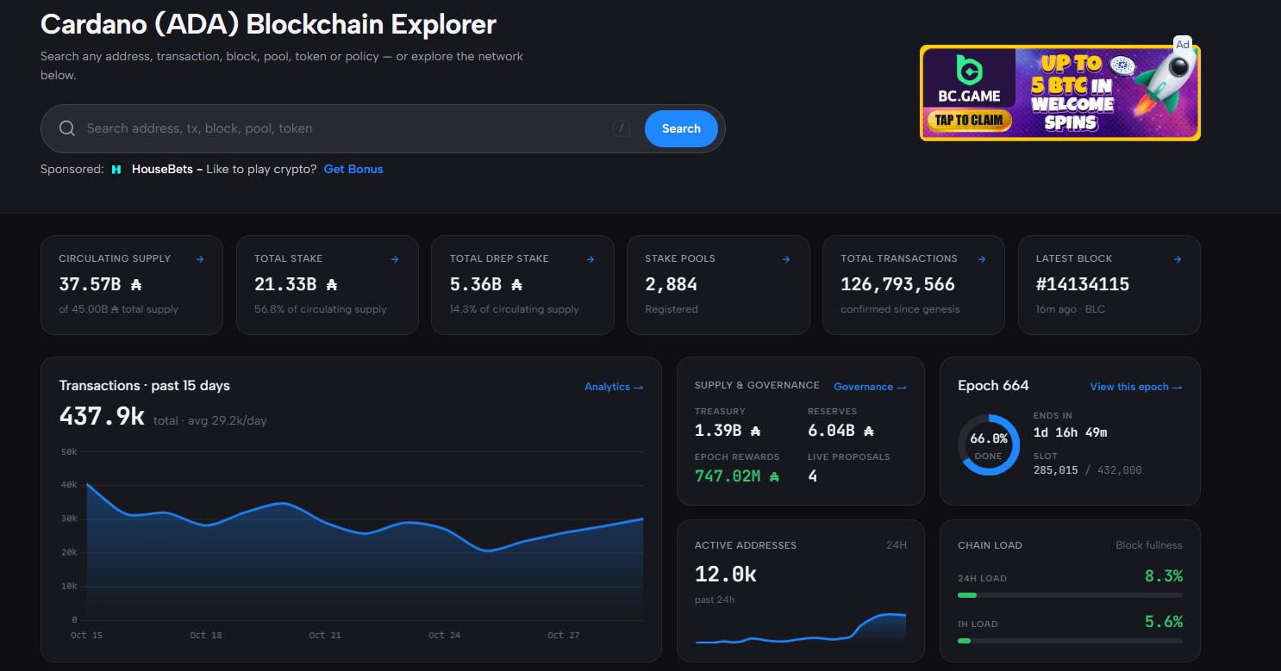Click the HouseBets sponsor logo icon

click(x=116, y=170)
